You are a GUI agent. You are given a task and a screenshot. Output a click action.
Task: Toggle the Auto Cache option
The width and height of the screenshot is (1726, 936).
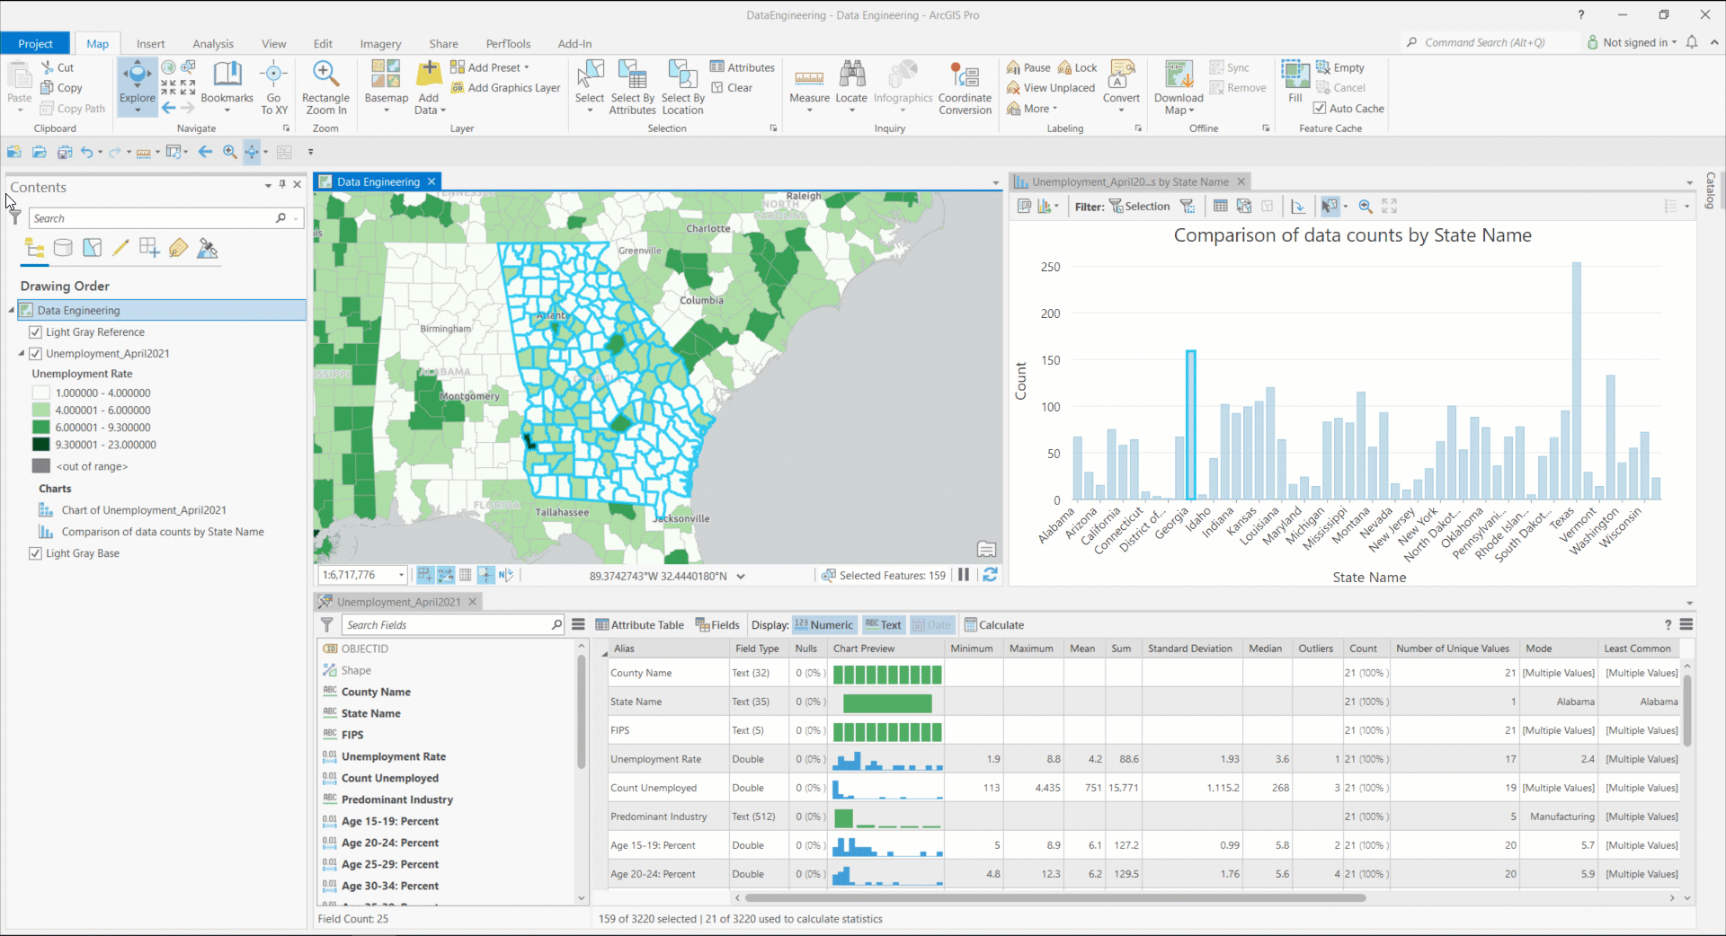coord(1319,108)
